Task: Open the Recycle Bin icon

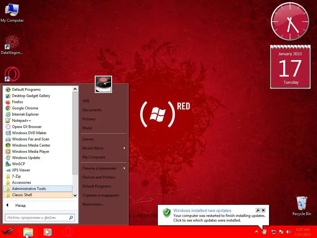Action: (x=302, y=206)
